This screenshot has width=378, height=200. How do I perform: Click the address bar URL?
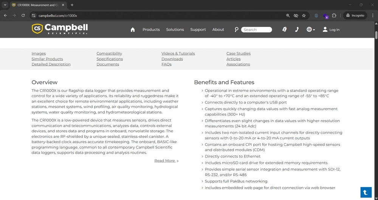coord(58,15)
